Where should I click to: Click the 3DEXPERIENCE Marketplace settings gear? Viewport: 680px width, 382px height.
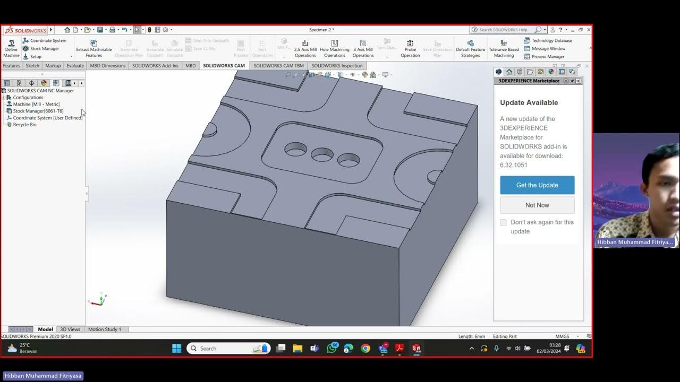(x=566, y=81)
